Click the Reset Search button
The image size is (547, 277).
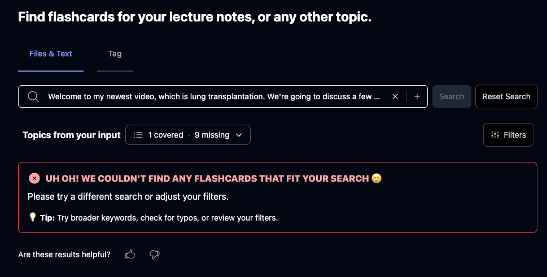[506, 96]
